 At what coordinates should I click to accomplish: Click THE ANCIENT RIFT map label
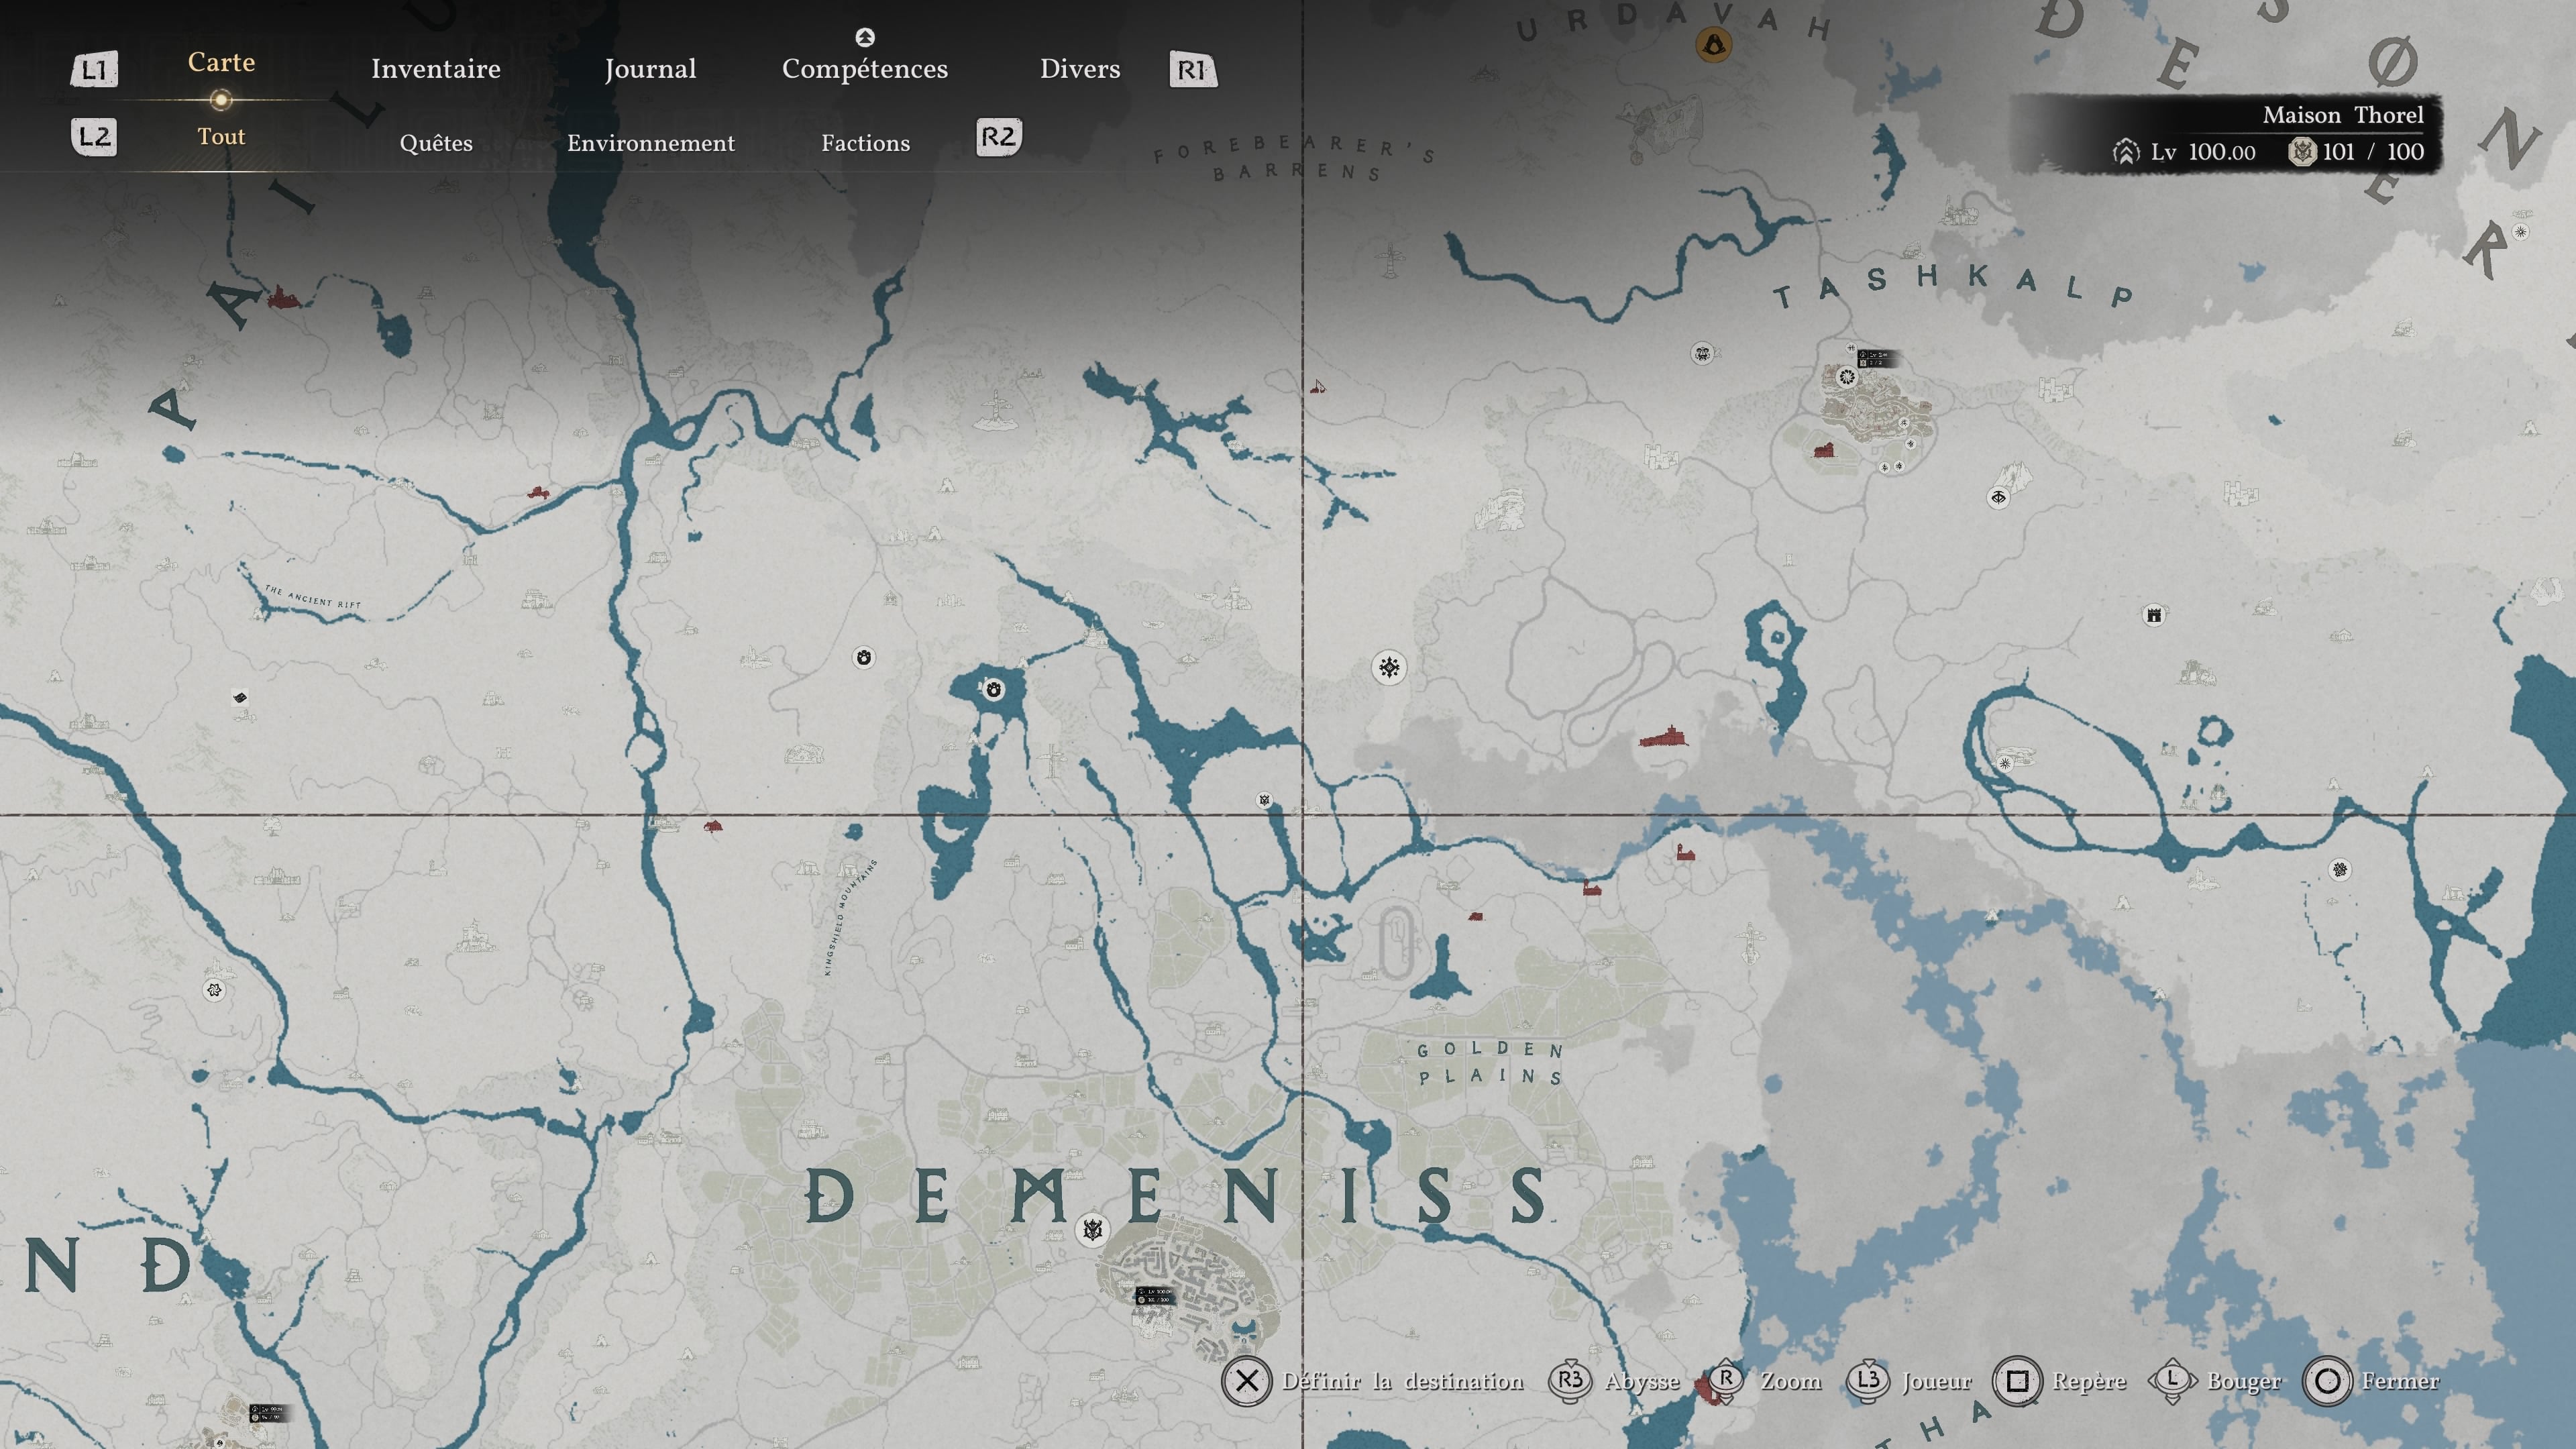coord(313,597)
